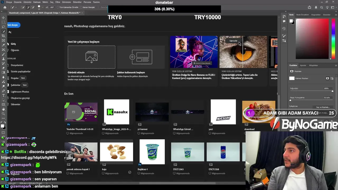
Task: Pick a color in the Renk color field
Action: click(x=312, y=39)
